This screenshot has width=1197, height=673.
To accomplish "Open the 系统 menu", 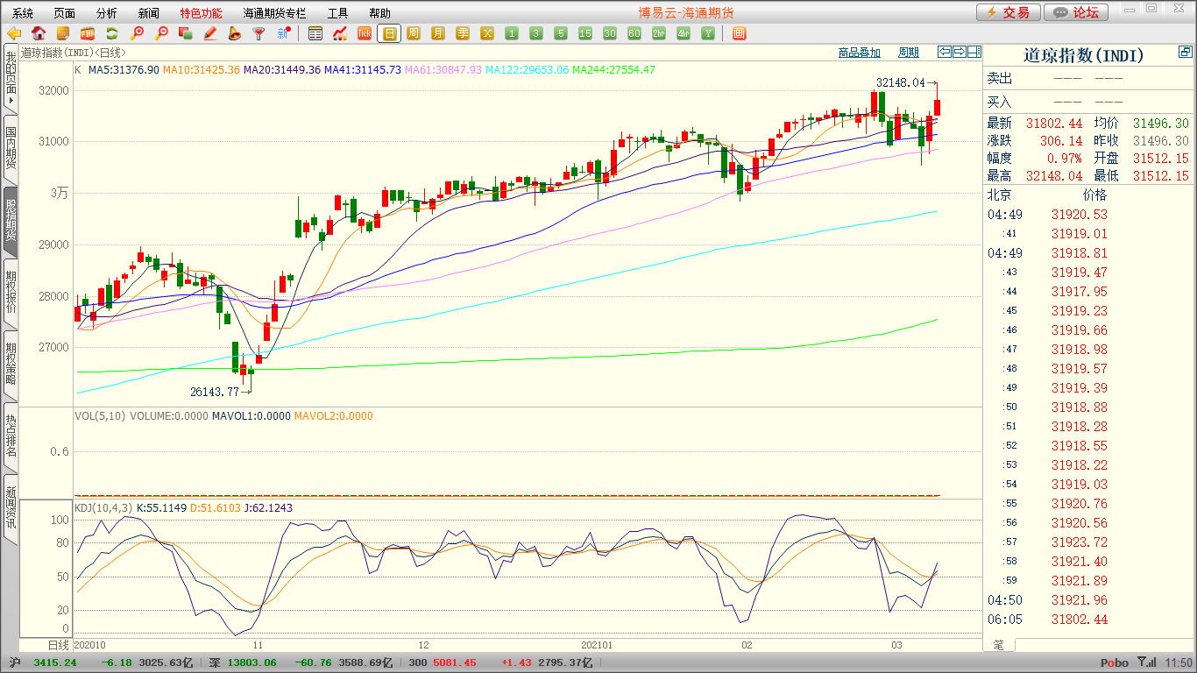I will (23, 13).
